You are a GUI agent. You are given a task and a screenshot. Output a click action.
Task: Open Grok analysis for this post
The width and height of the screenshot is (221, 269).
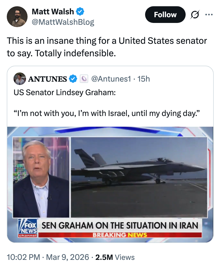click(195, 15)
